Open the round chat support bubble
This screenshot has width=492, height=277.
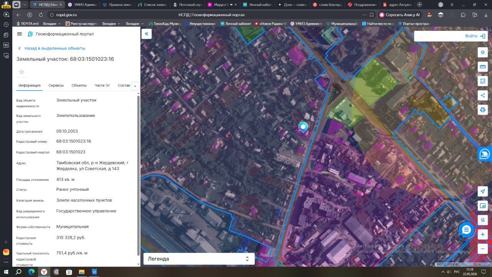466,230
